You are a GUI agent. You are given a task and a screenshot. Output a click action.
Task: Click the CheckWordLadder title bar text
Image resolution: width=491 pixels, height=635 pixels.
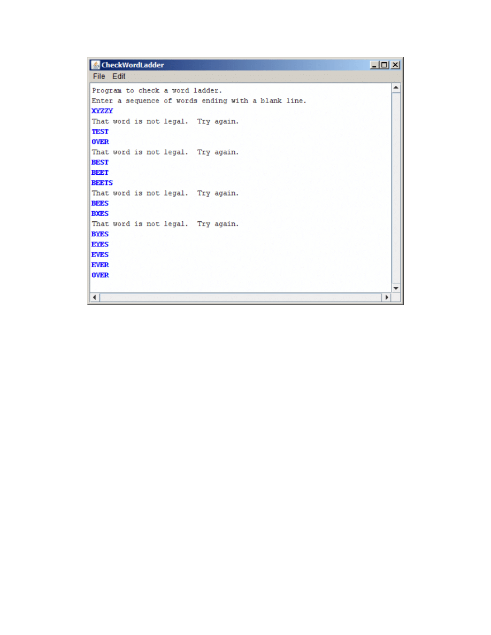(133, 65)
